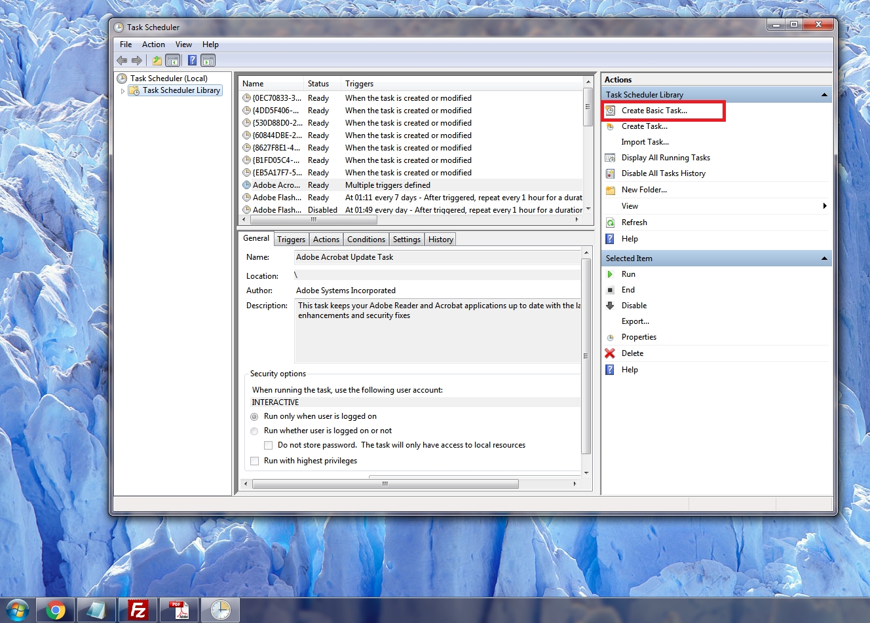This screenshot has height=623, width=870.
Task: Open FileZilla from the taskbar
Action: [x=138, y=611]
